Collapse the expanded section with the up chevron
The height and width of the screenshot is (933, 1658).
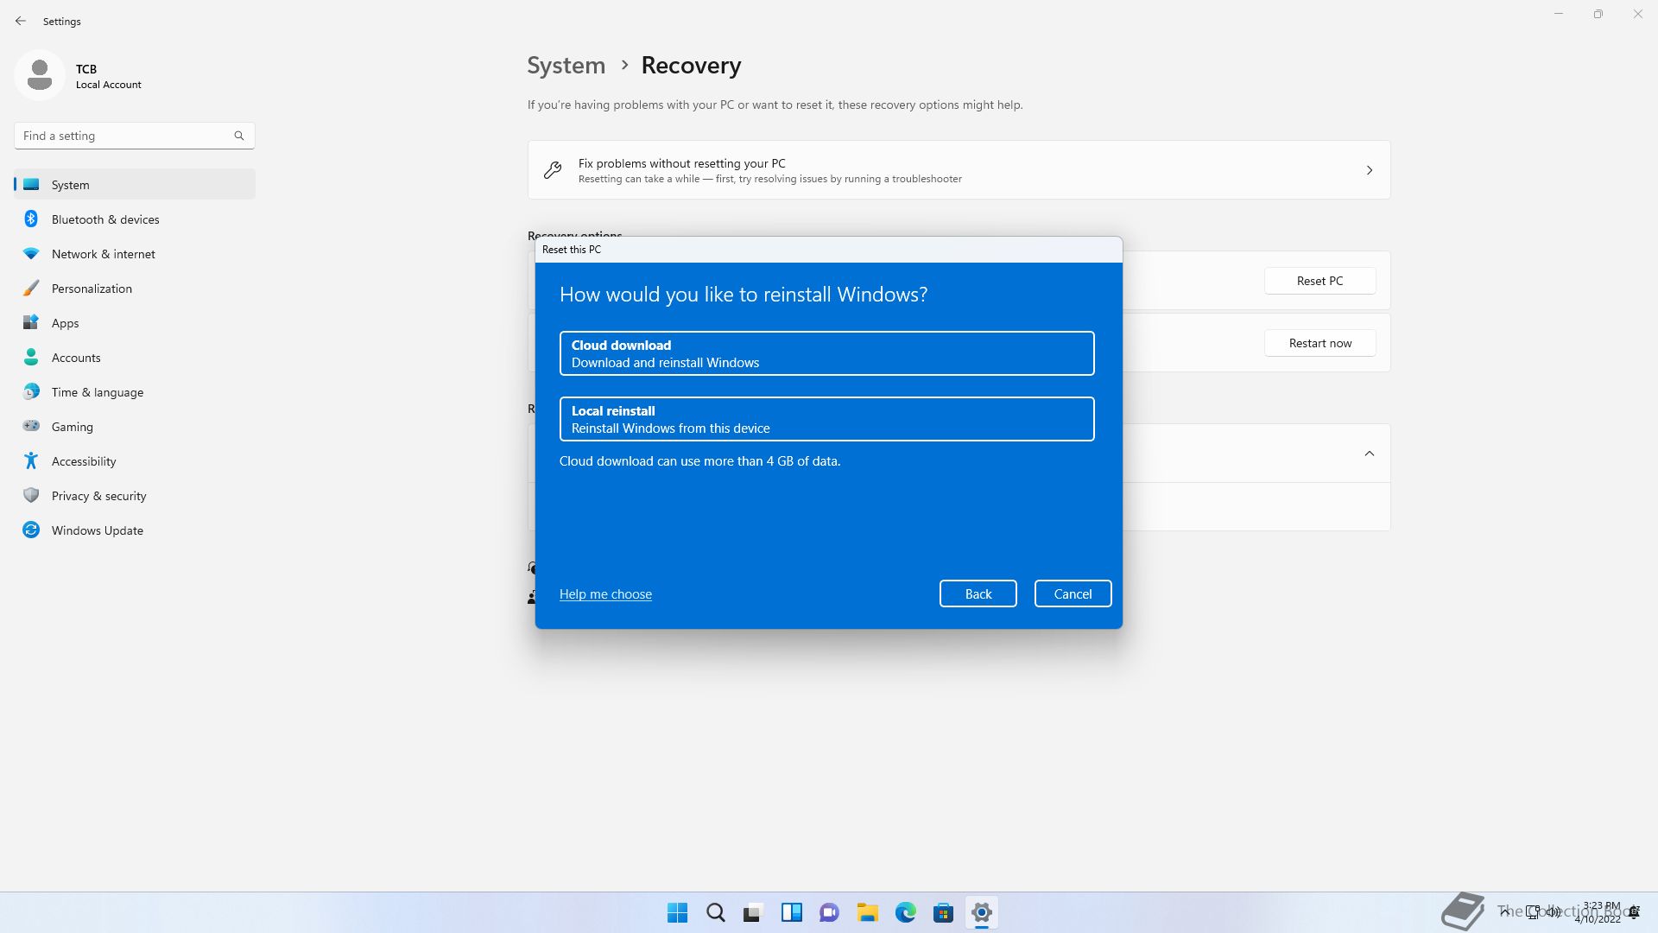(1369, 454)
